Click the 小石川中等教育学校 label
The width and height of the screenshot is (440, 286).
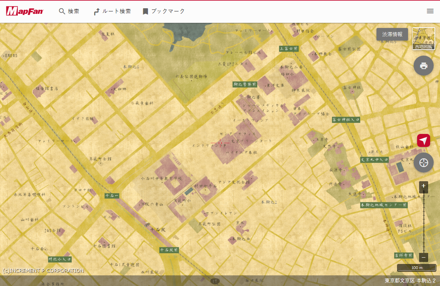(161, 178)
